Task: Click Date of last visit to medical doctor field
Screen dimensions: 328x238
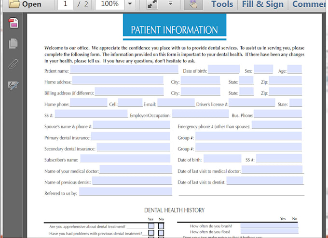Action: (272, 169)
